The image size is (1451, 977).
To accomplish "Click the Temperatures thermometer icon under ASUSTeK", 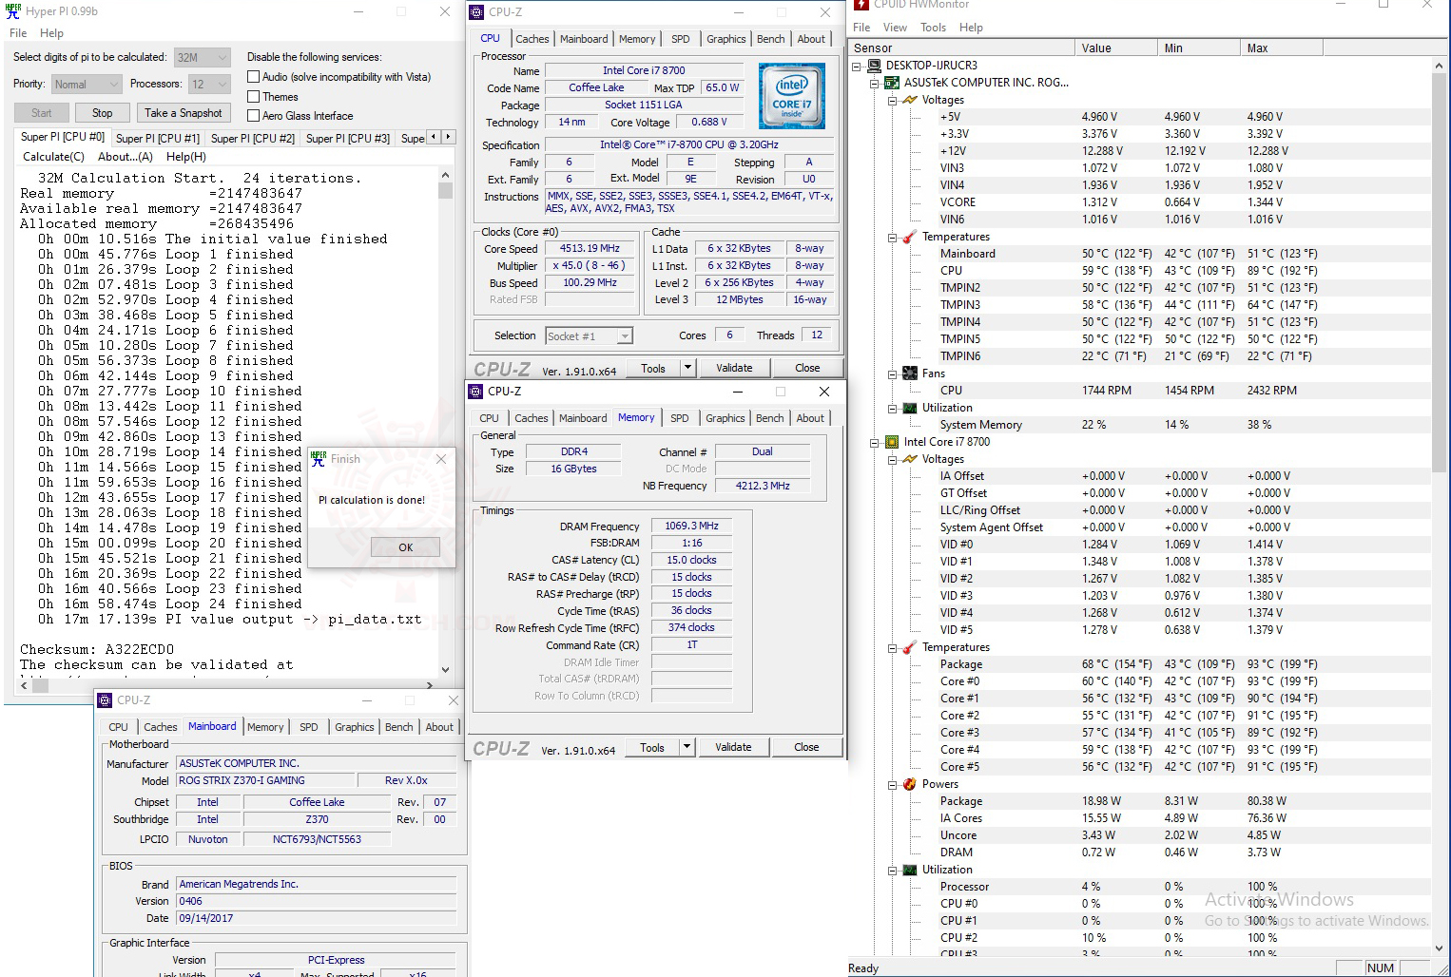I will 910,237.
